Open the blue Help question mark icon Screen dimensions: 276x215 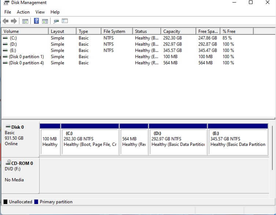36,21
